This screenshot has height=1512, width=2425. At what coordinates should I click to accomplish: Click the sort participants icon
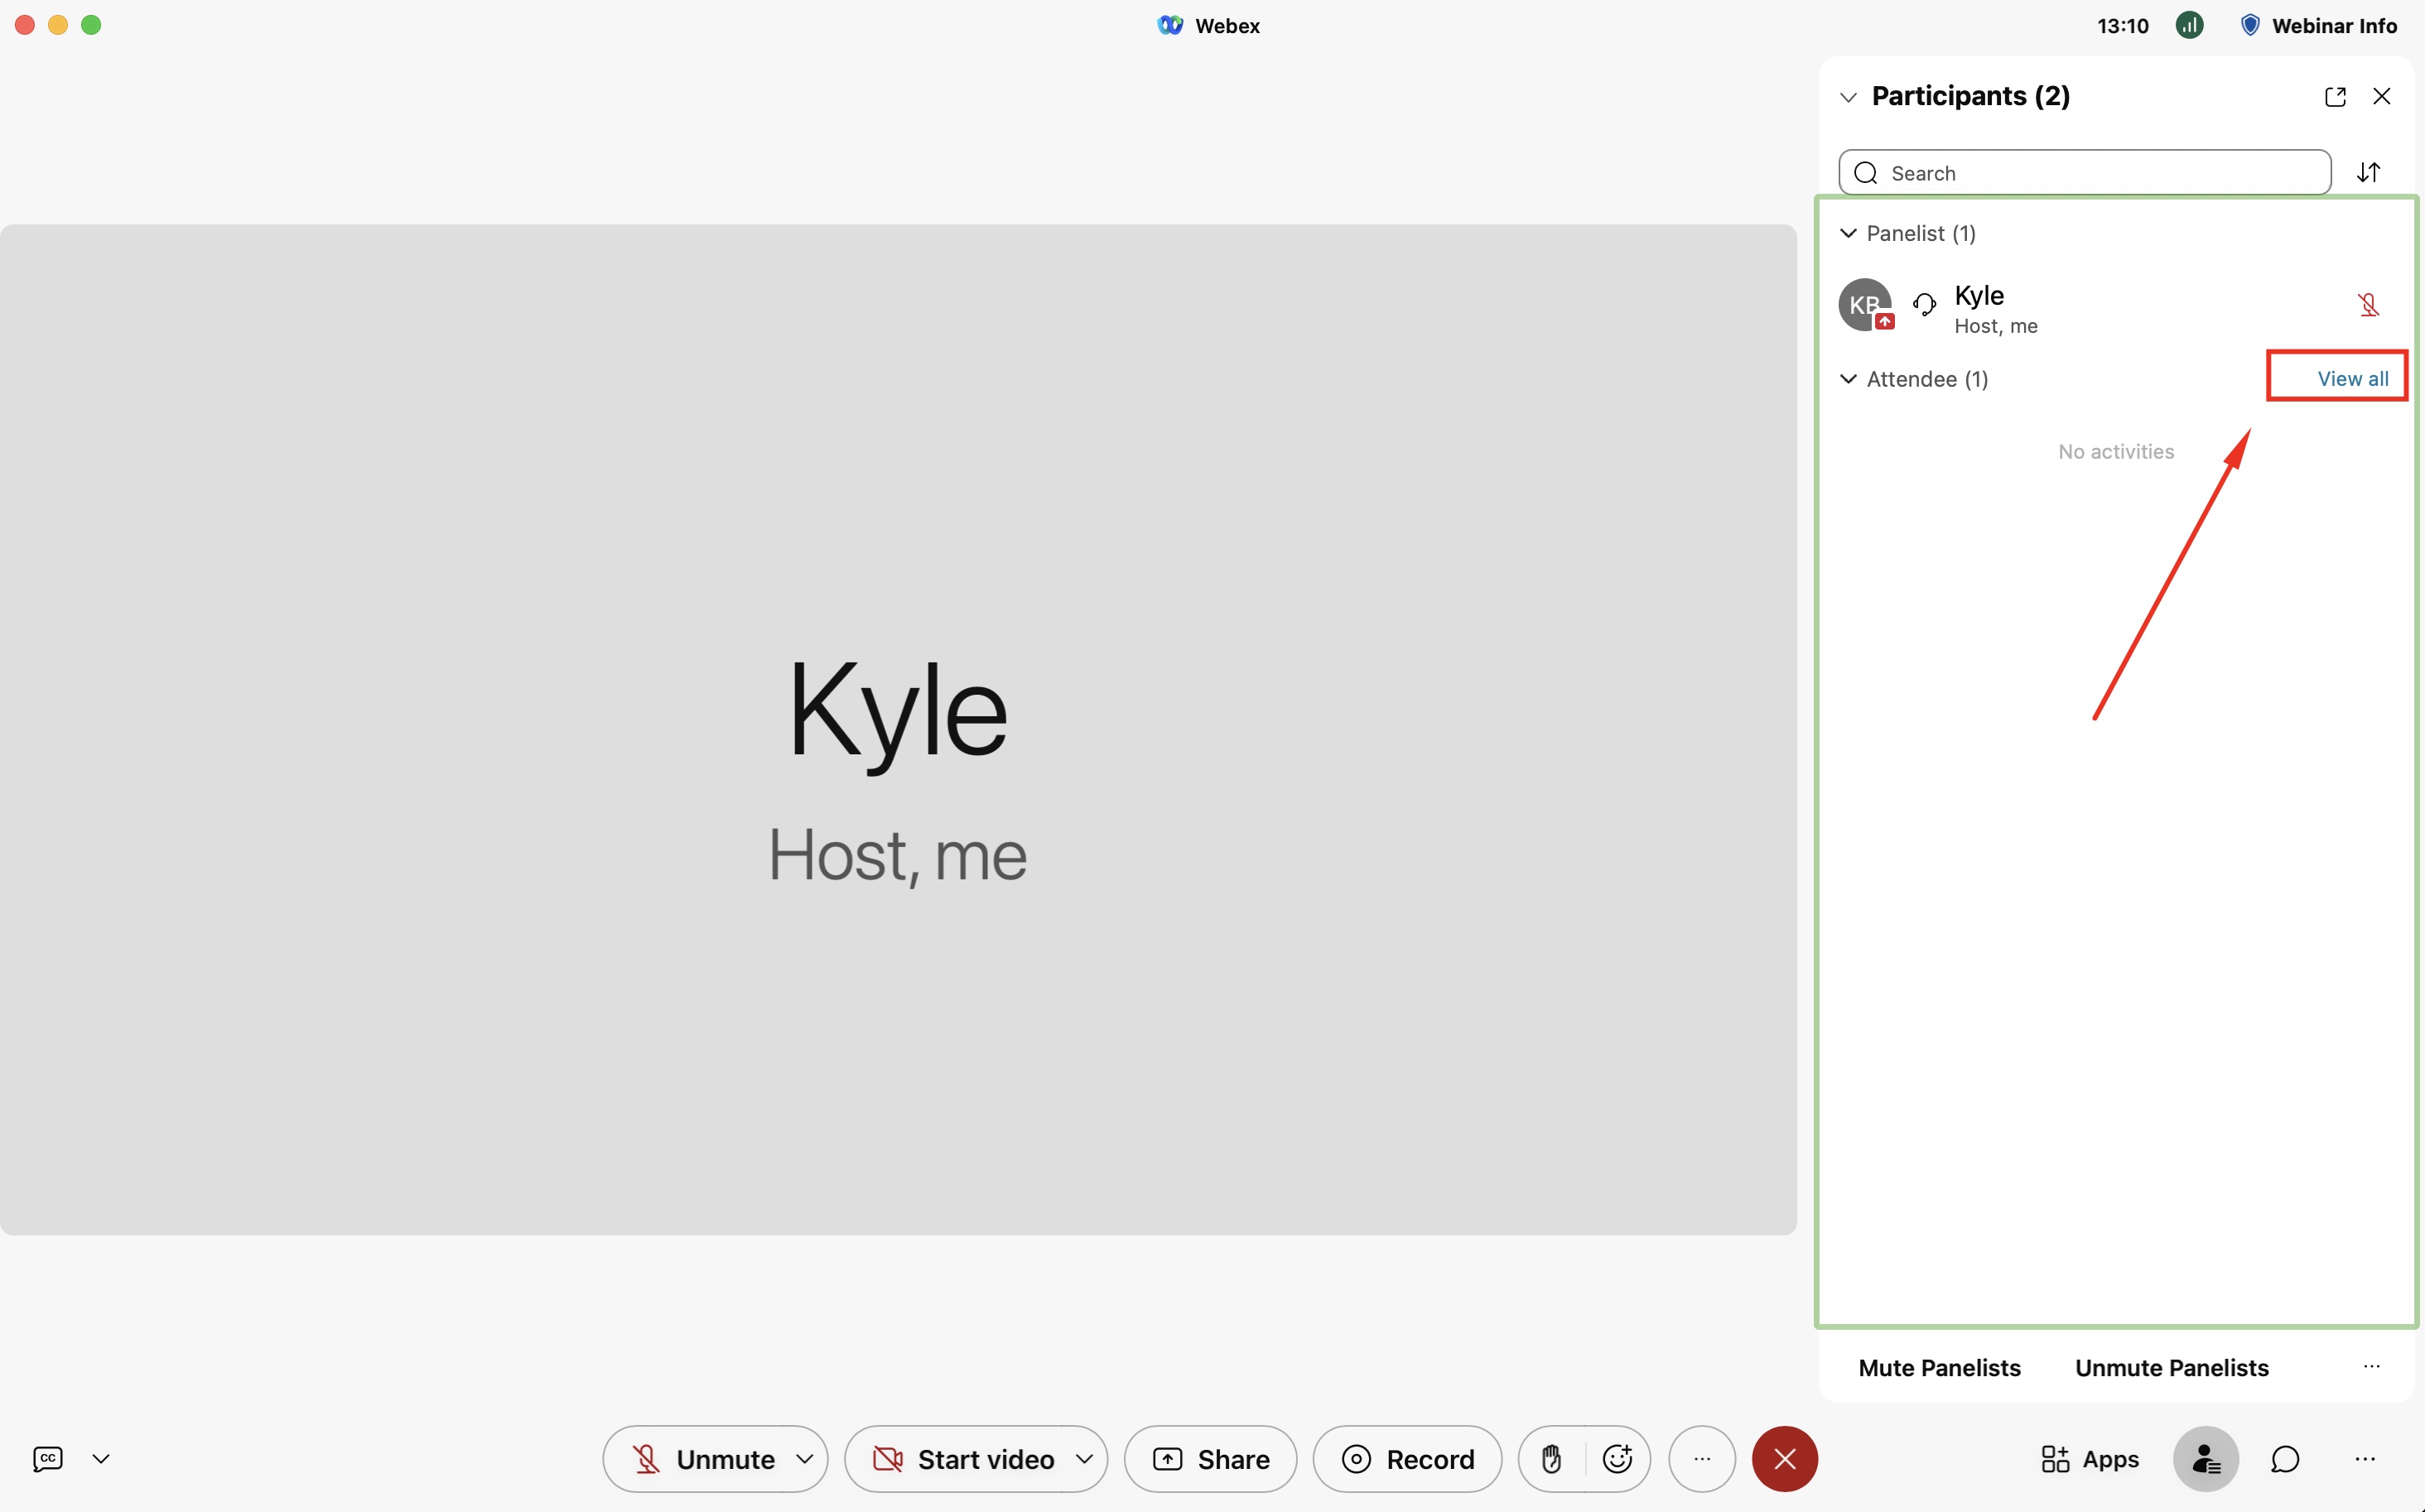tap(2368, 172)
